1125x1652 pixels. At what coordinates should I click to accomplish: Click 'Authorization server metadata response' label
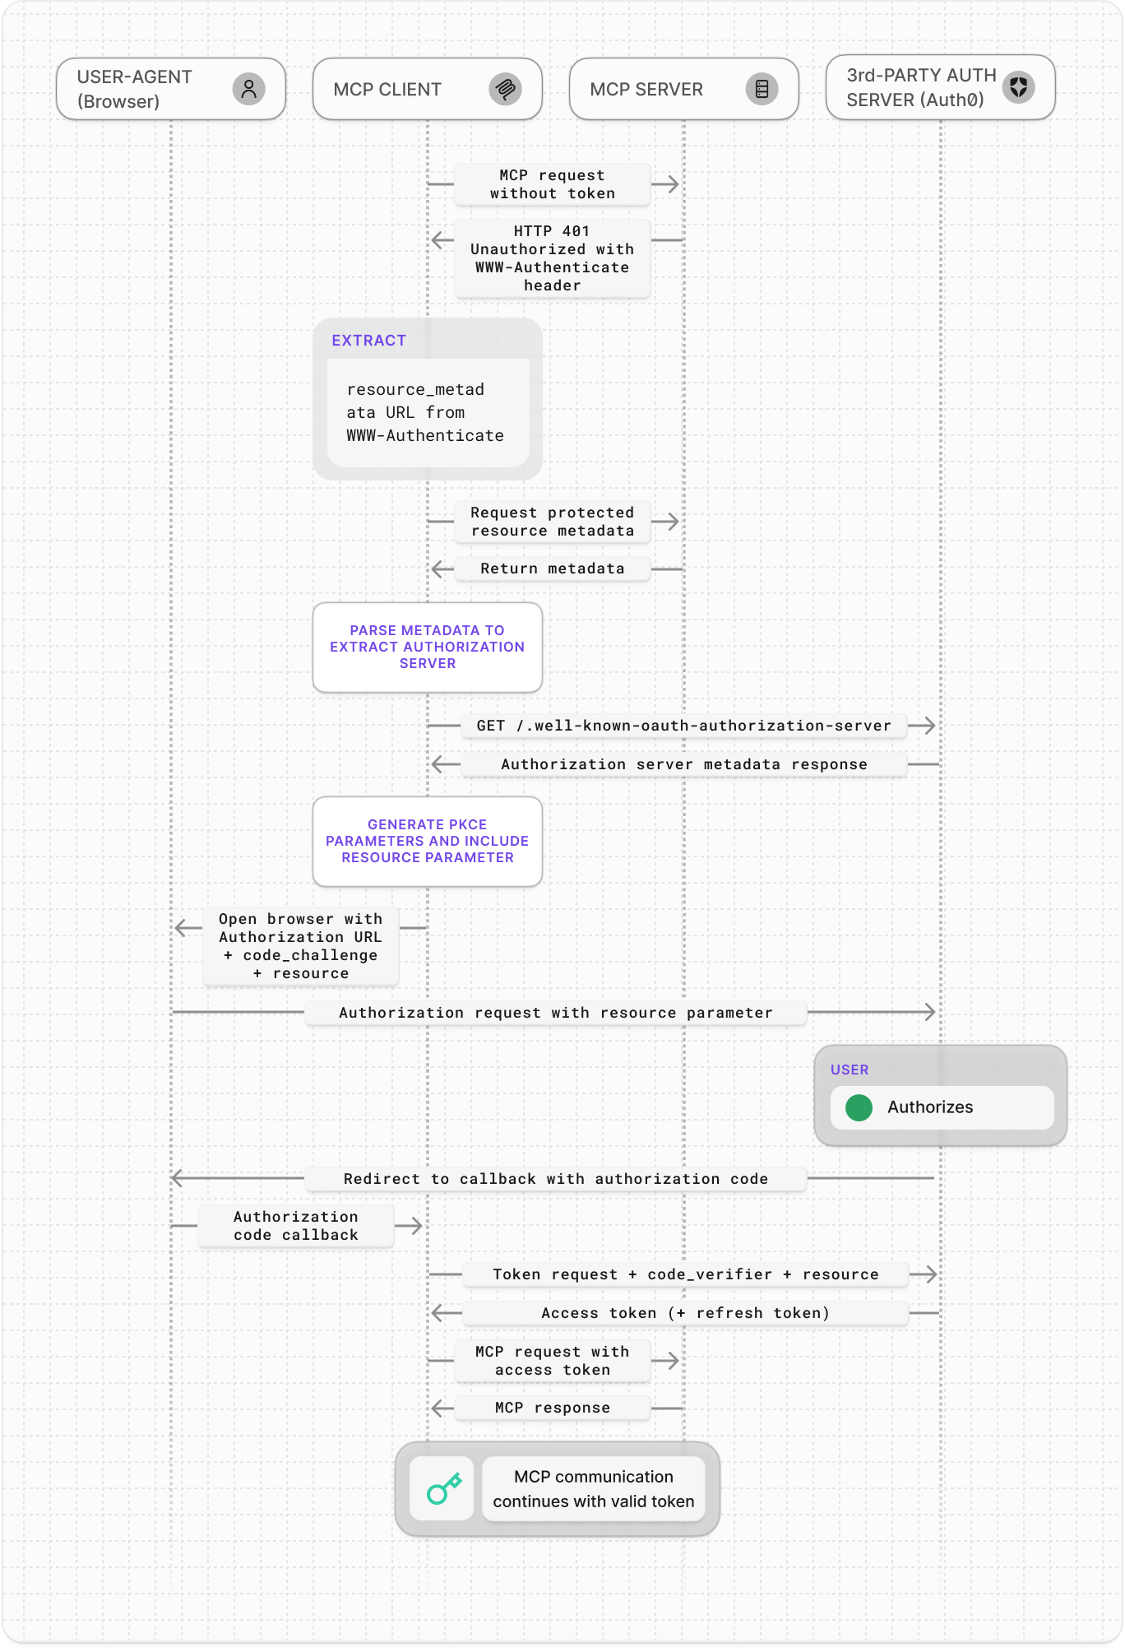point(684,764)
